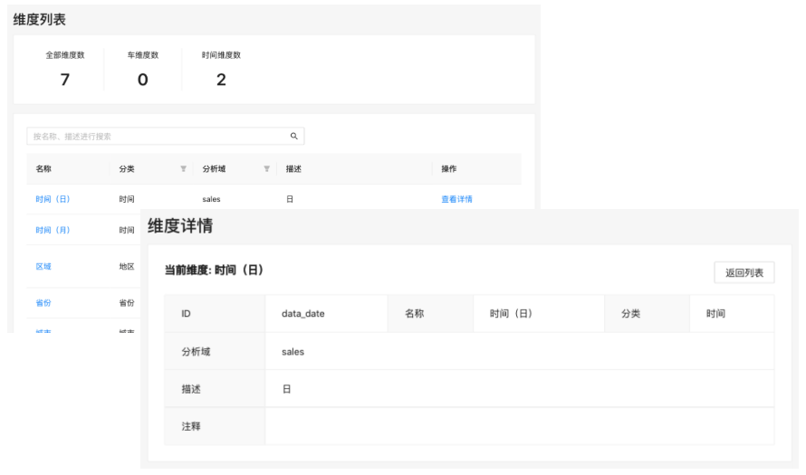Open the 分类 column filter icon
This screenshot has height=475, width=806.
183,169
